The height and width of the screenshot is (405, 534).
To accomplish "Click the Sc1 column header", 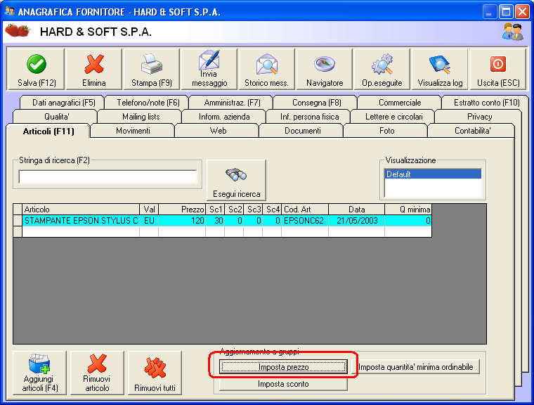I will pos(215,210).
